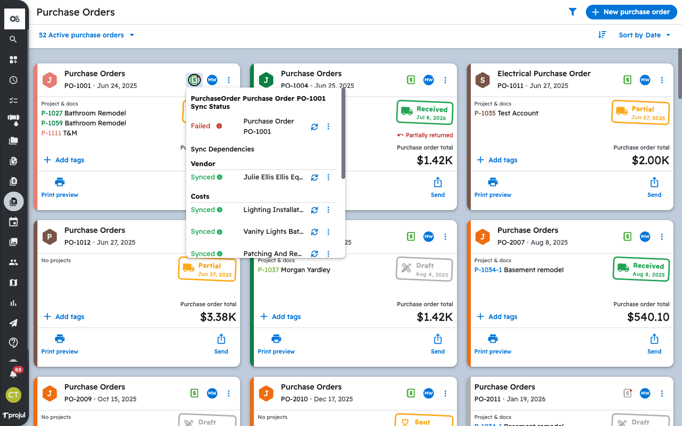Image resolution: width=682 pixels, height=426 pixels.
Task: Click the sync status icon on PO-1011
Action: [x=627, y=80]
